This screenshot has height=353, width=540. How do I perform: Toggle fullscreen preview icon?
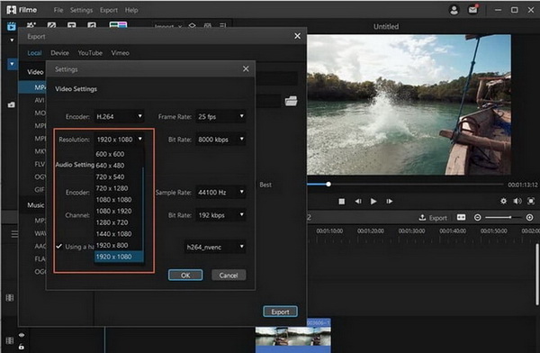pyautogui.click(x=531, y=201)
